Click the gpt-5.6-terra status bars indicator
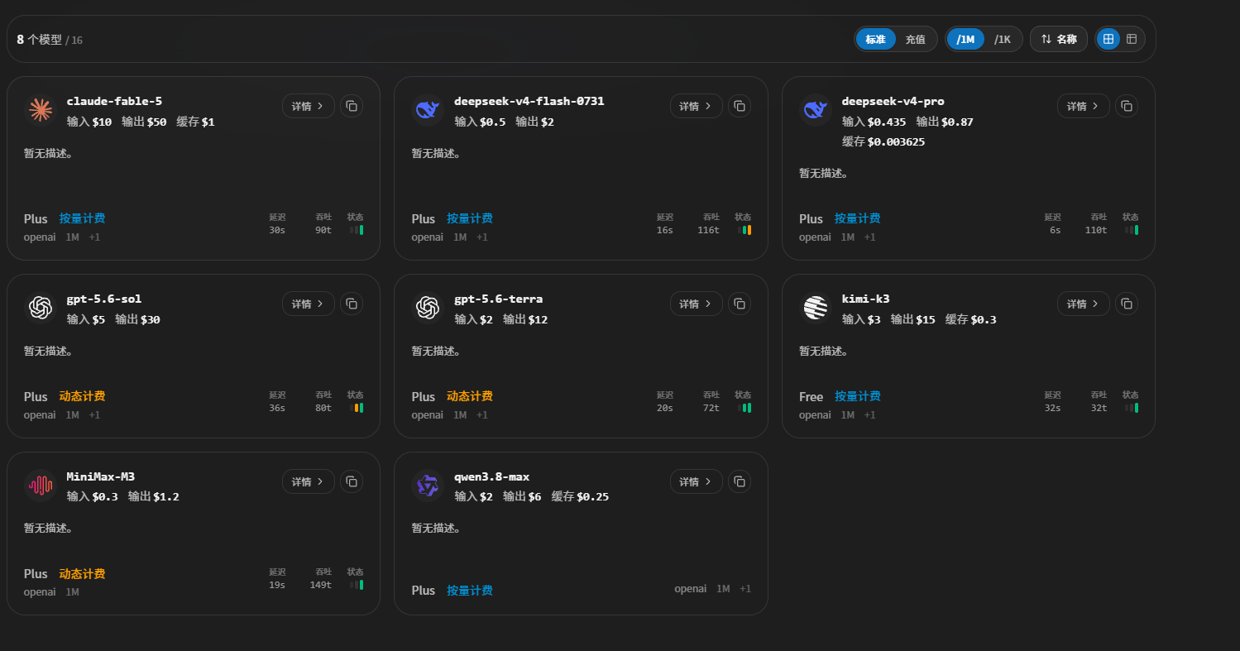This screenshot has width=1240, height=651. tap(744, 408)
